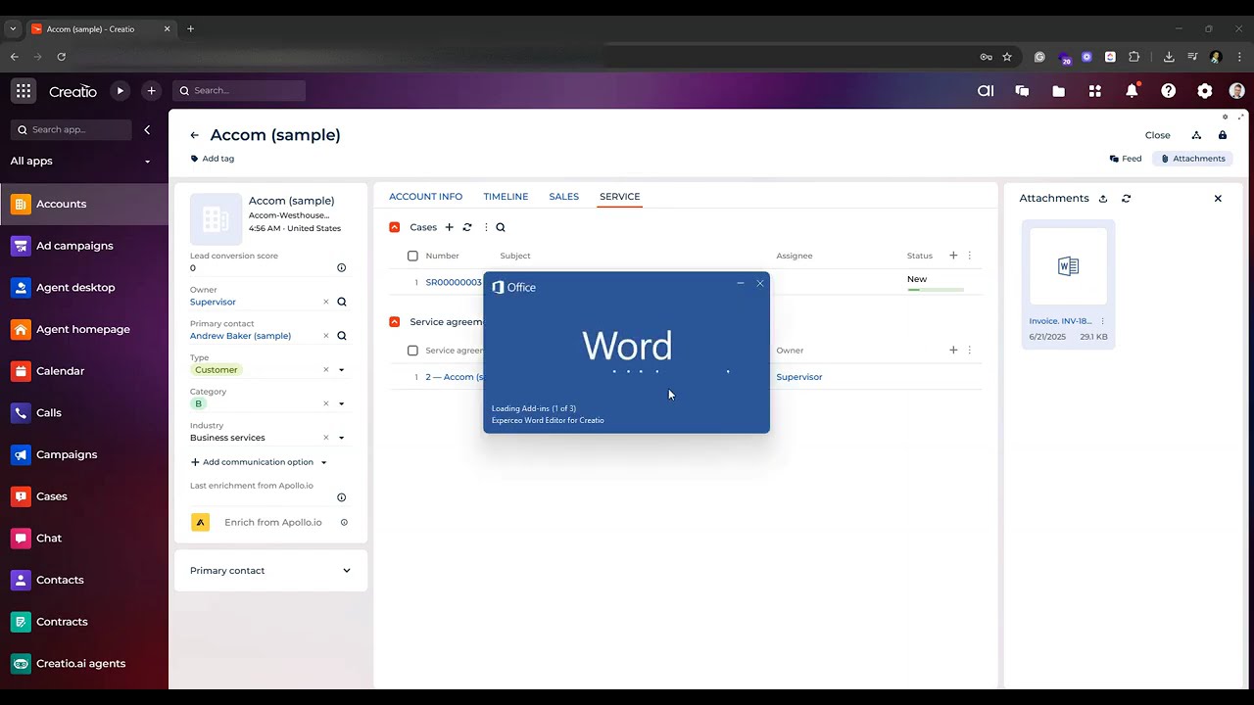Image resolution: width=1254 pixels, height=705 pixels.
Task: Click the quick add plus in top bar
Action: (x=151, y=91)
